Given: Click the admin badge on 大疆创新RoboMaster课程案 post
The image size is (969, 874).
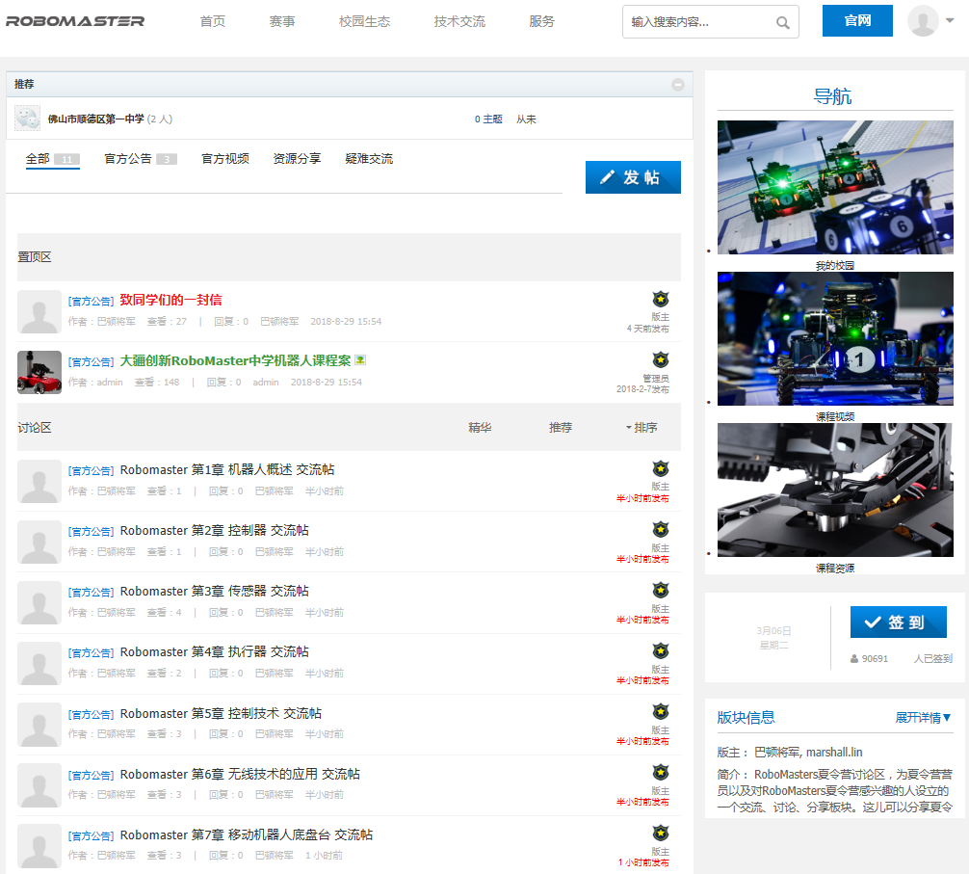Looking at the screenshot, I should [x=661, y=359].
